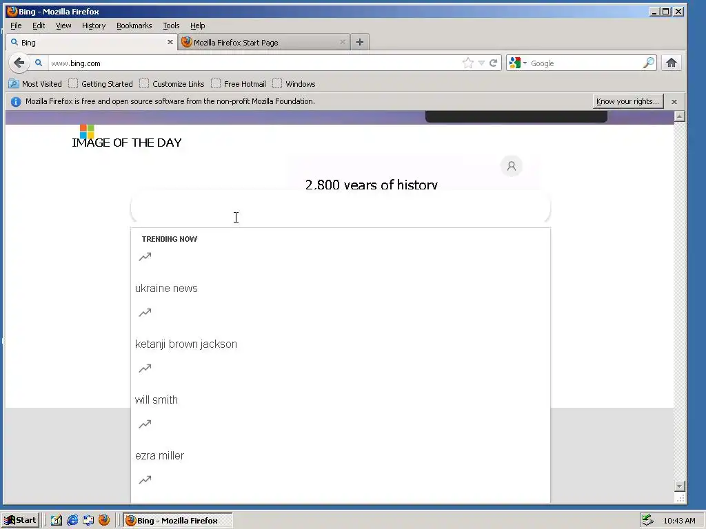Reload the current Bing page
Viewport: 706px width, 529px height.
point(494,63)
